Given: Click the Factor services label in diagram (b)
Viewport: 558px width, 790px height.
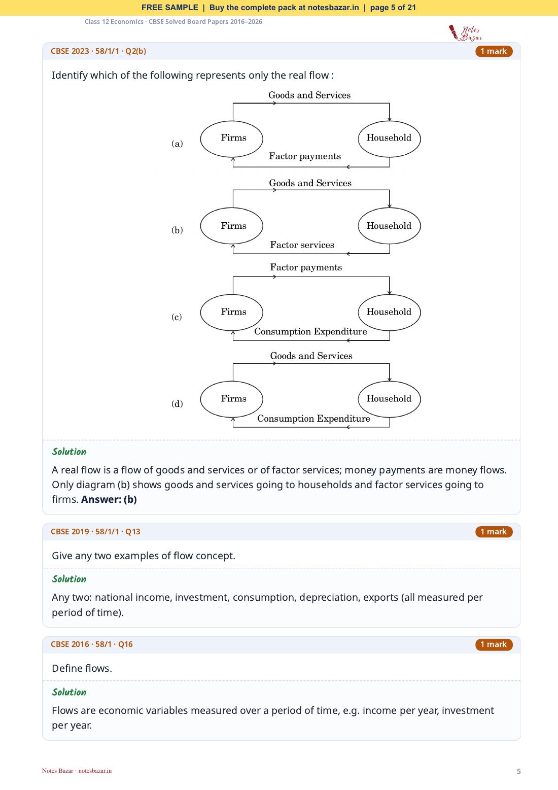Looking at the screenshot, I should tap(302, 245).
